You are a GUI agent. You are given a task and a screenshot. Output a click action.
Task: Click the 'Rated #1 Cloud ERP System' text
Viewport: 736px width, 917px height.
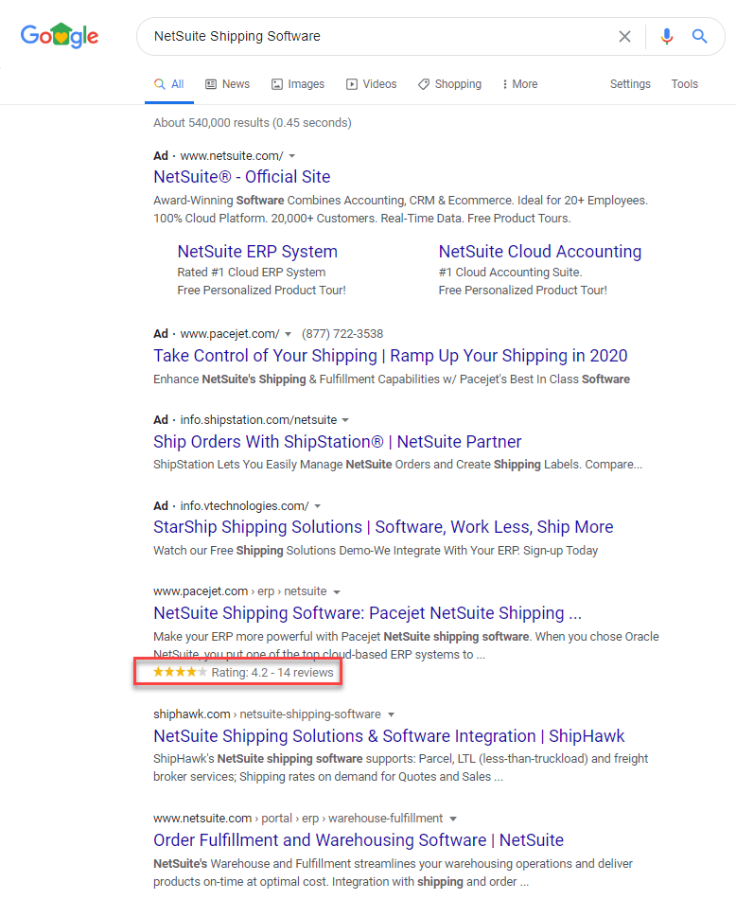[252, 272]
